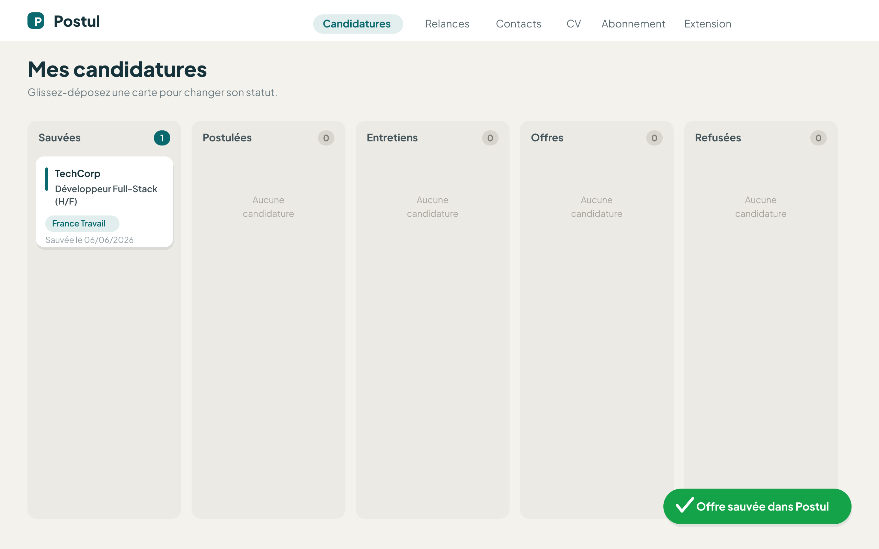Screen dimensions: 879x549
Task: Switch to the Relances tab
Action: [447, 24]
